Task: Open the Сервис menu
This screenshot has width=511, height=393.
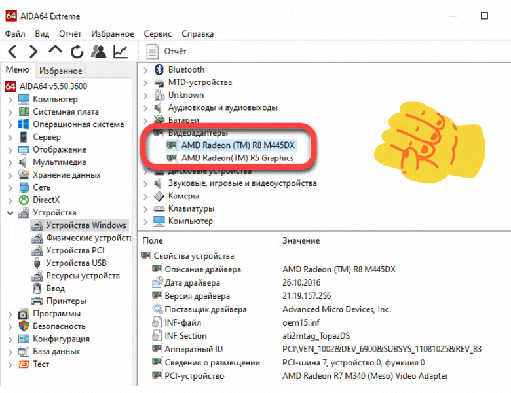Action: click(157, 34)
